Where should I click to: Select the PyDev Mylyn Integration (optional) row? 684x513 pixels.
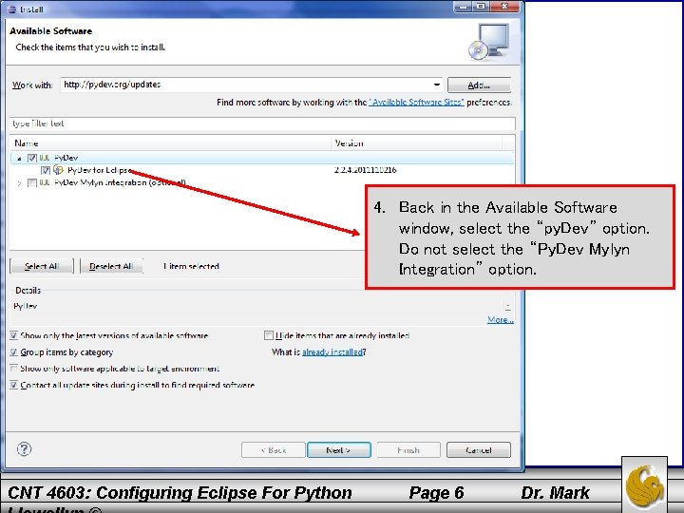coord(120,182)
